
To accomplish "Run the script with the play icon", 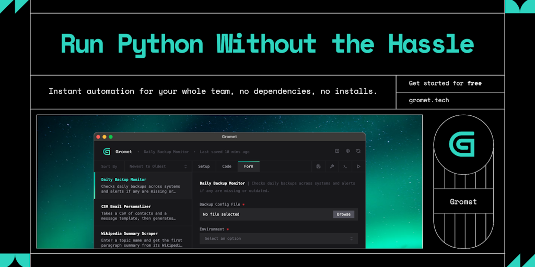I will tap(358, 166).
